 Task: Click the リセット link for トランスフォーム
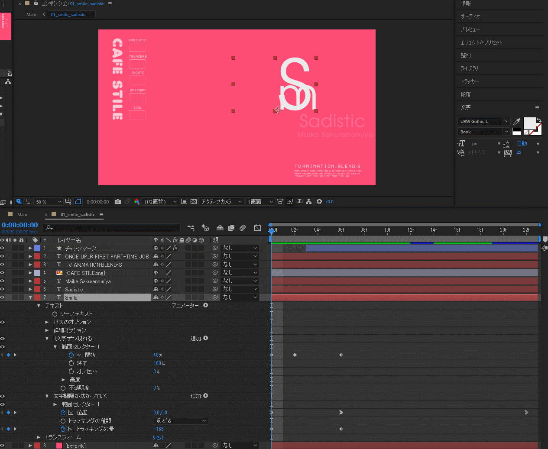tap(158, 437)
